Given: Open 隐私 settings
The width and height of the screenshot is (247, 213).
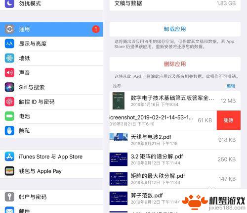Looking at the screenshot, I should pyautogui.click(x=51, y=131).
